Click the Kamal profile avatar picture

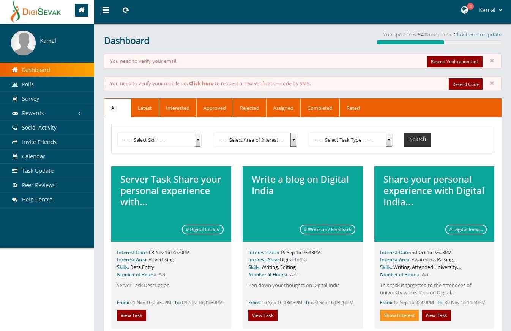(23, 43)
